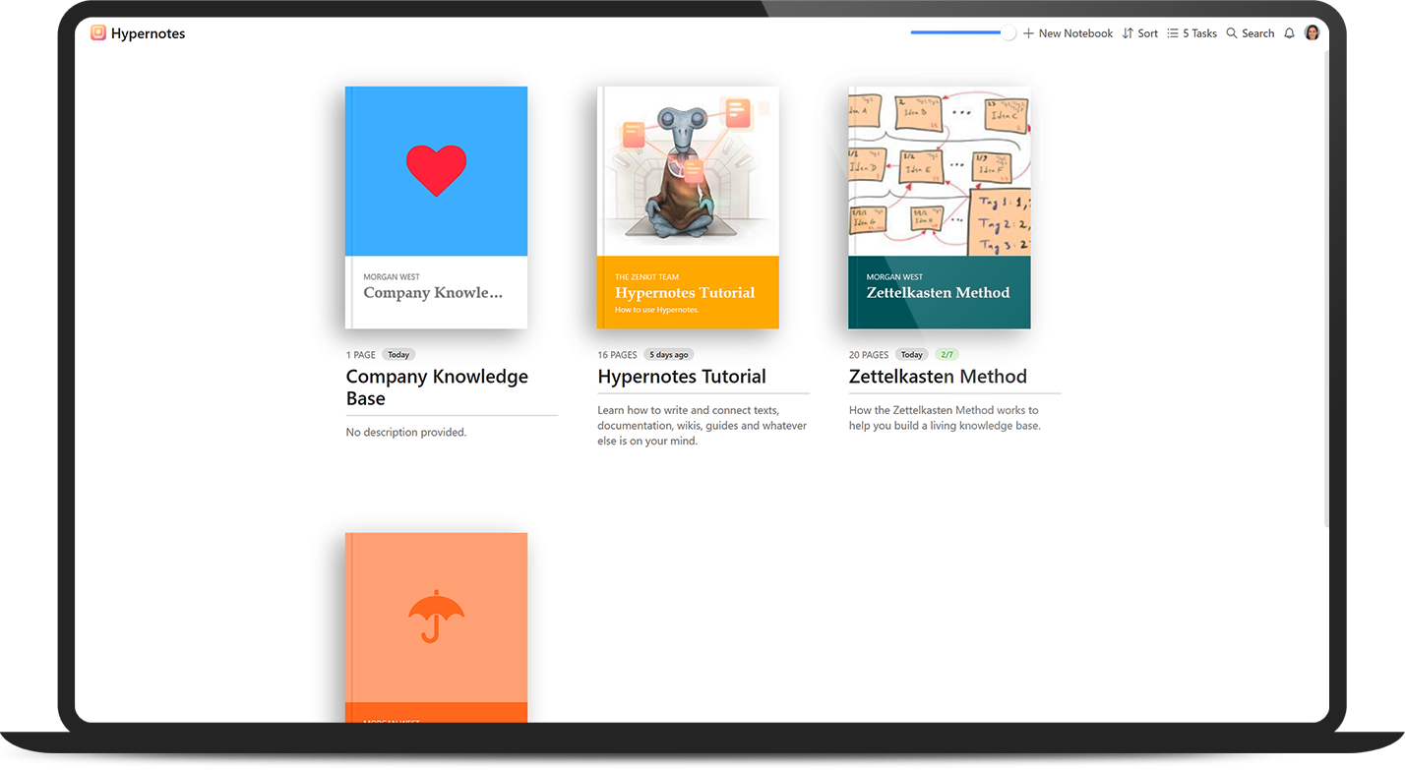Click the Zettelkasten Method title link

click(938, 377)
